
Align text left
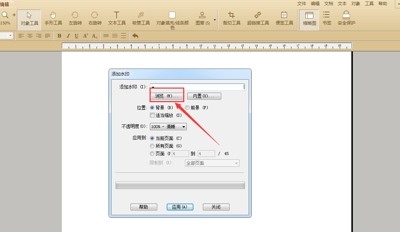click(x=21, y=36)
